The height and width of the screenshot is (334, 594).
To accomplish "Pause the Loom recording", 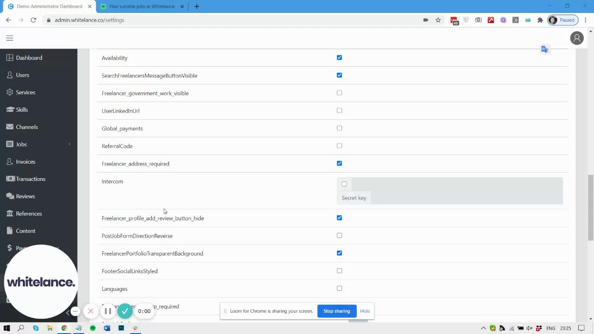I will [x=108, y=311].
